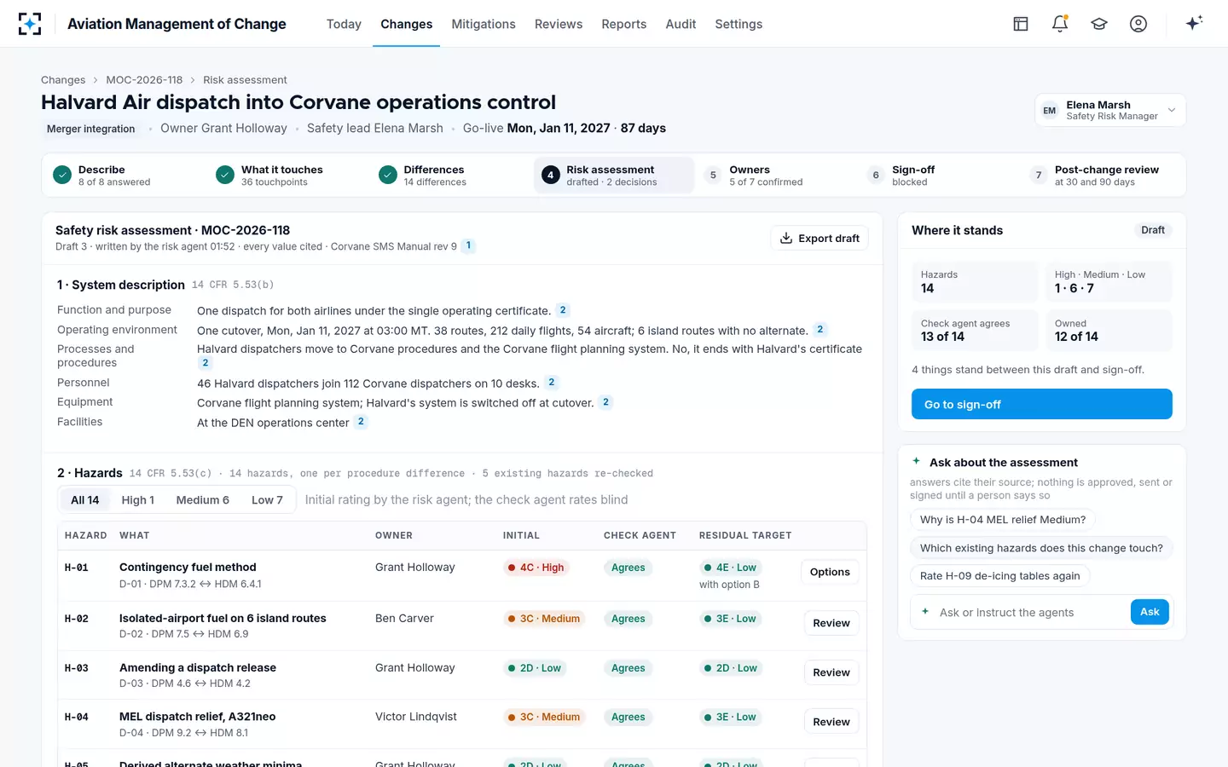The height and width of the screenshot is (767, 1228).
Task: Click citation badge 1 beside SMS Manual rev 9
Action: click(468, 245)
